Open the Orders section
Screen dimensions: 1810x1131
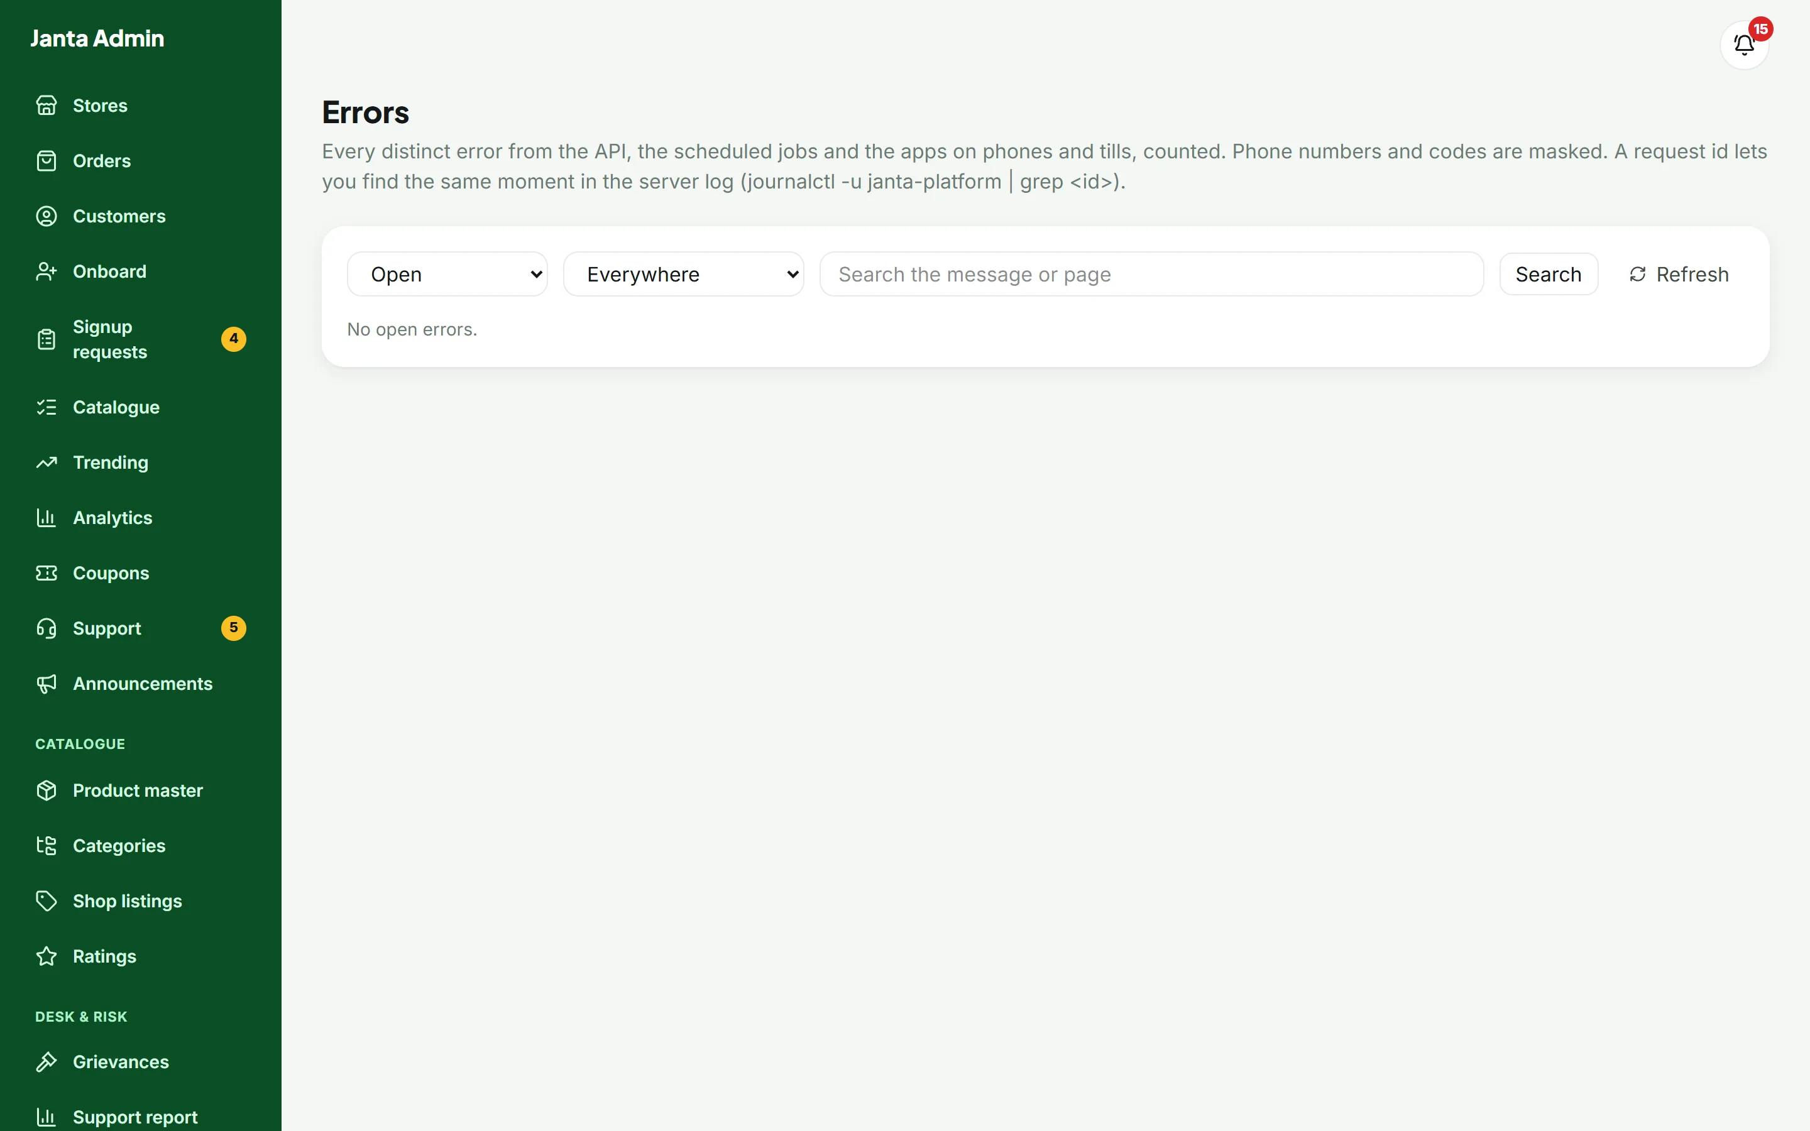pos(141,161)
